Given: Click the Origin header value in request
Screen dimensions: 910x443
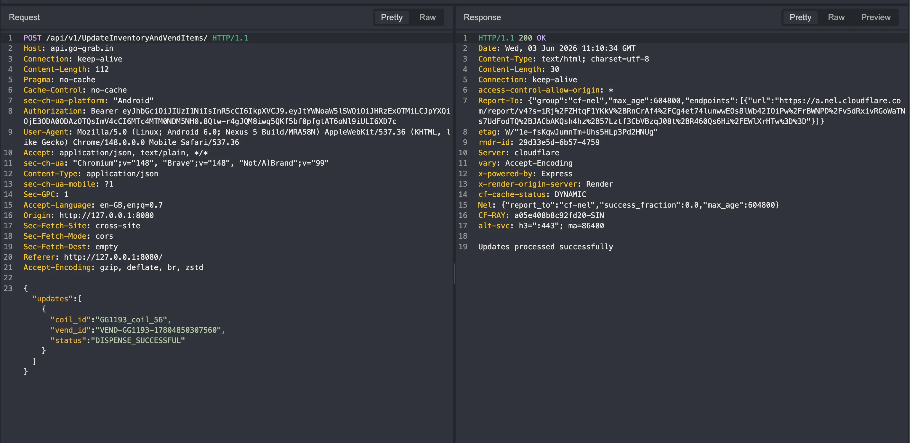Looking at the screenshot, I should [106, 215].
